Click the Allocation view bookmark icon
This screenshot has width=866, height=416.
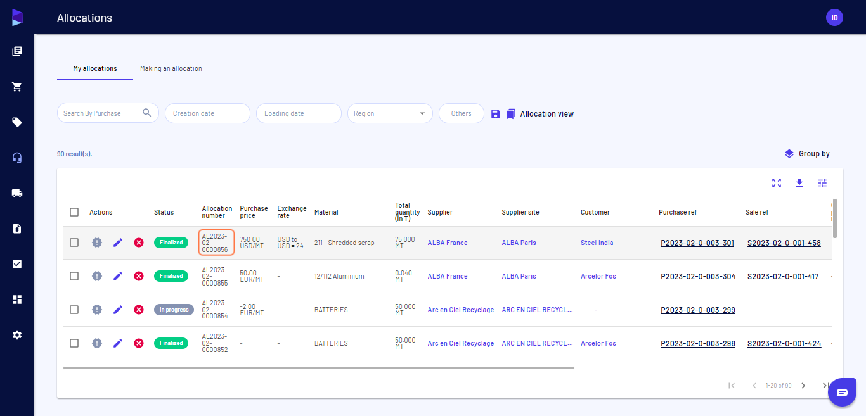[x=511, y=114]
